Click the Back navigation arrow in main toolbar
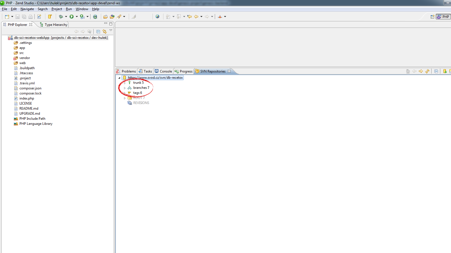 click(x=196, y=17)
